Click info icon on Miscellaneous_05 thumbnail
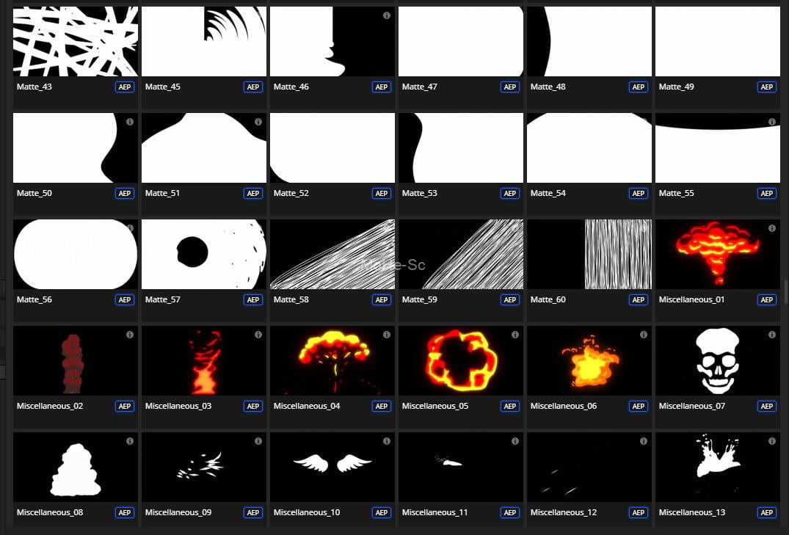 pyautogui.click(x=515, y=335)
